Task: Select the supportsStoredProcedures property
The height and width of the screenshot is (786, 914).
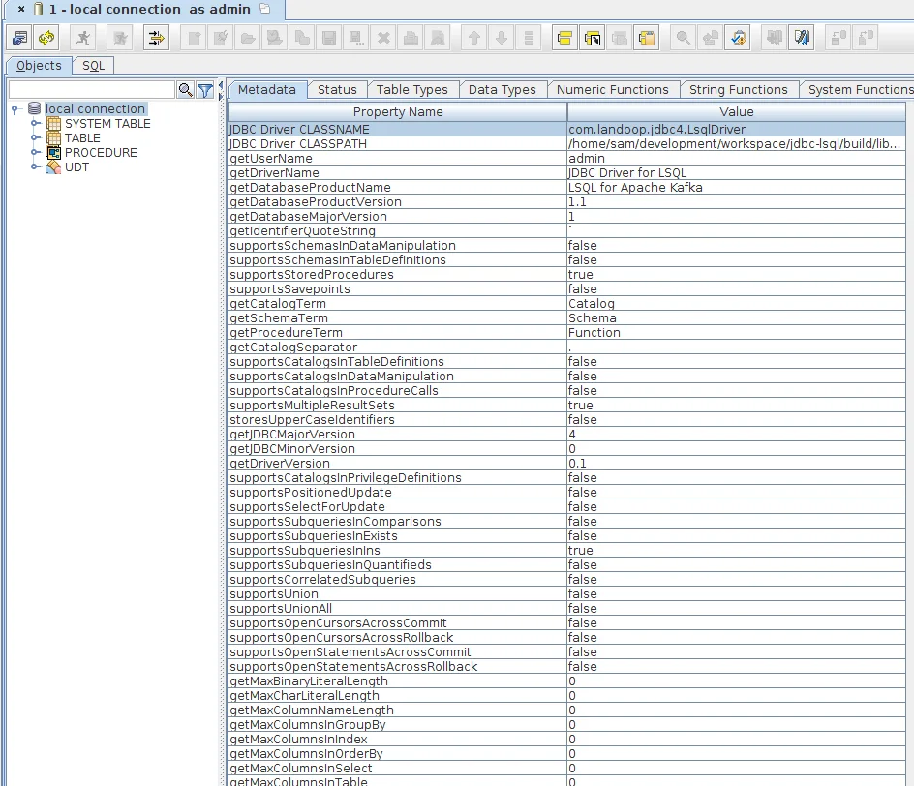Action: pos(566,275)
